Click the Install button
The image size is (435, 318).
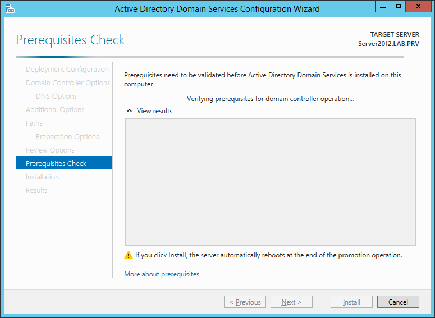coord(351,302)
